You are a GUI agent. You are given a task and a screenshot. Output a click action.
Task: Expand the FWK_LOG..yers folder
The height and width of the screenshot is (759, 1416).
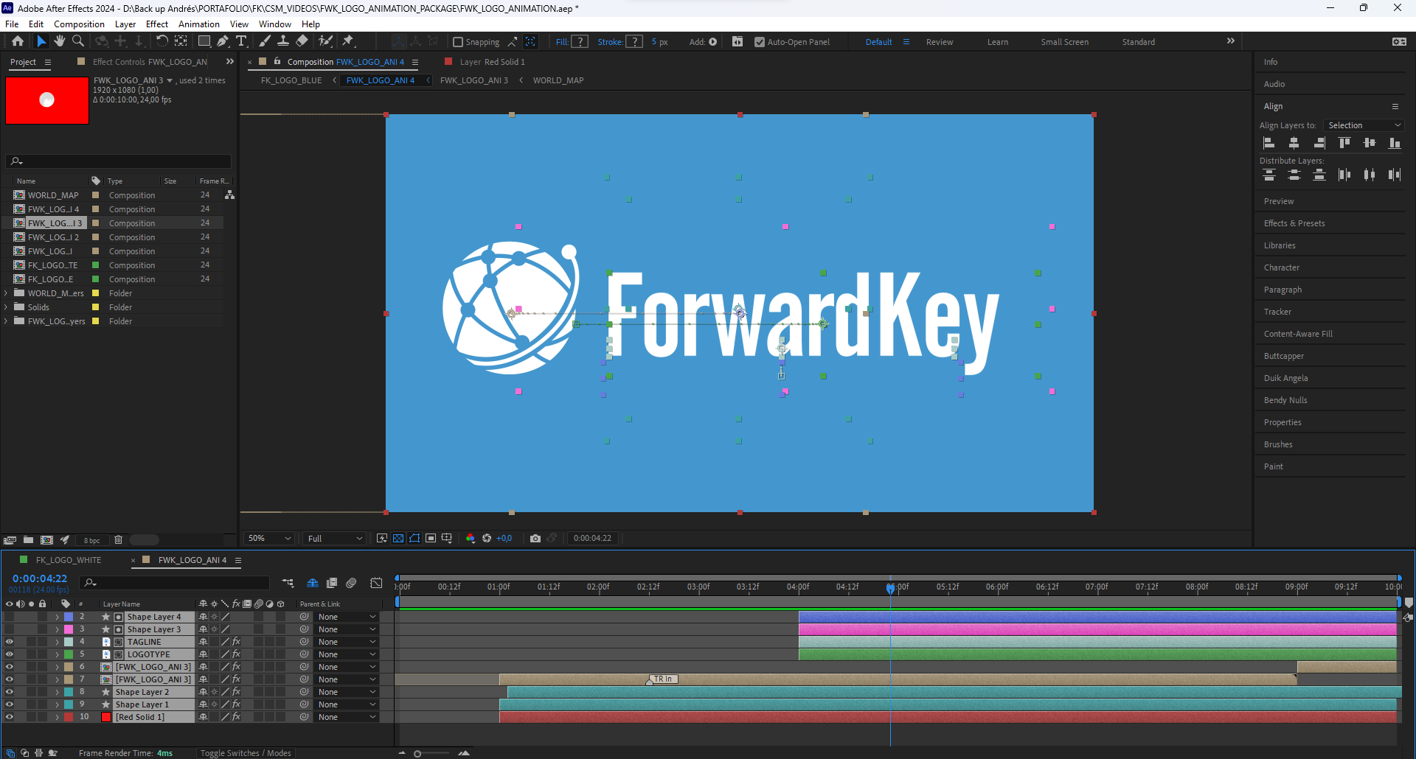coord(7,321)
